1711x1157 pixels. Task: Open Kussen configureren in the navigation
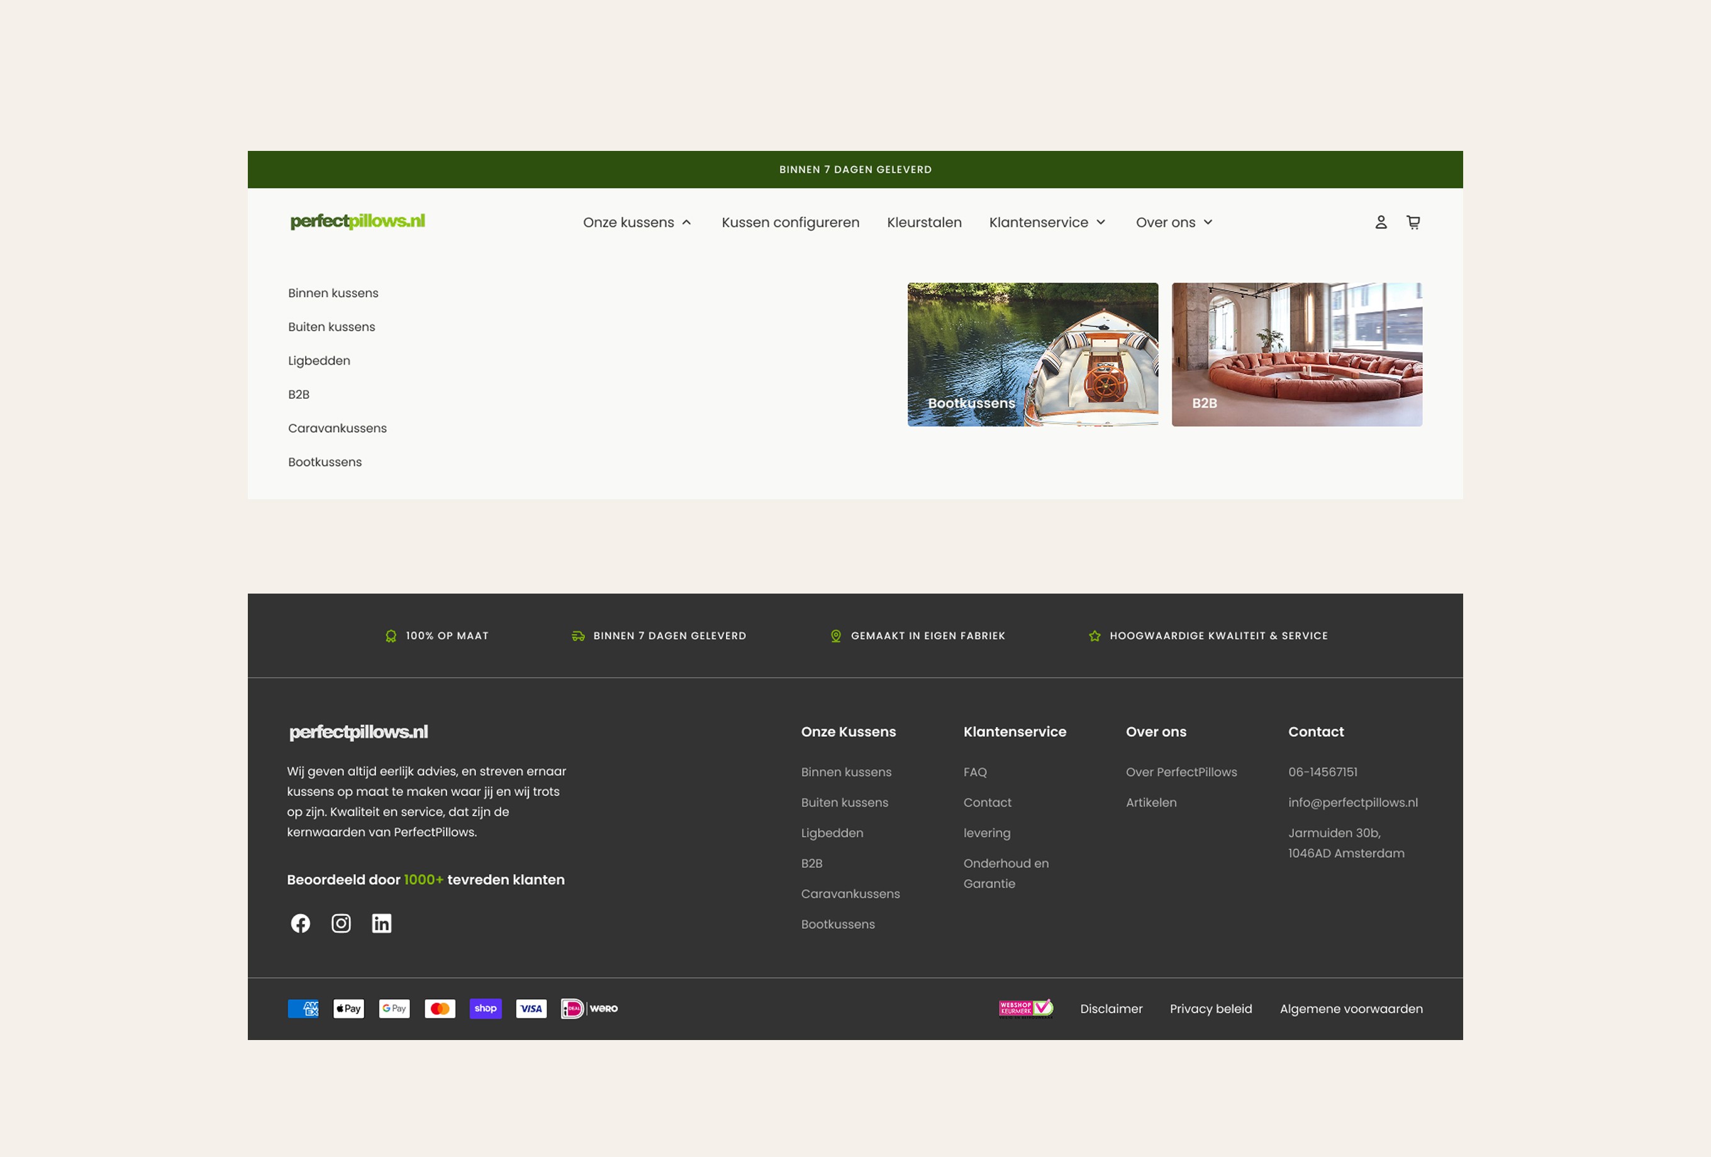tap(790, 222)
